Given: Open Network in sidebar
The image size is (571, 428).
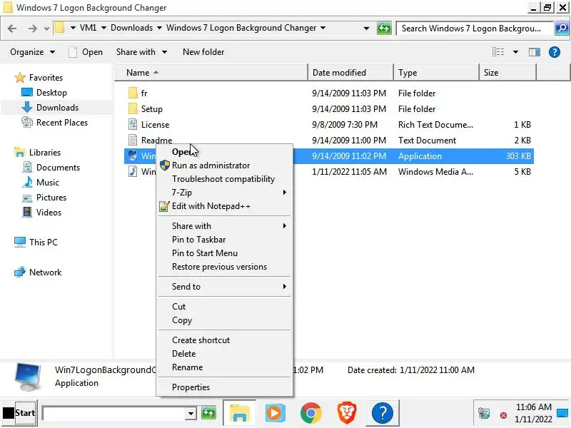Looking at the screenshot, I should [38, 272].
